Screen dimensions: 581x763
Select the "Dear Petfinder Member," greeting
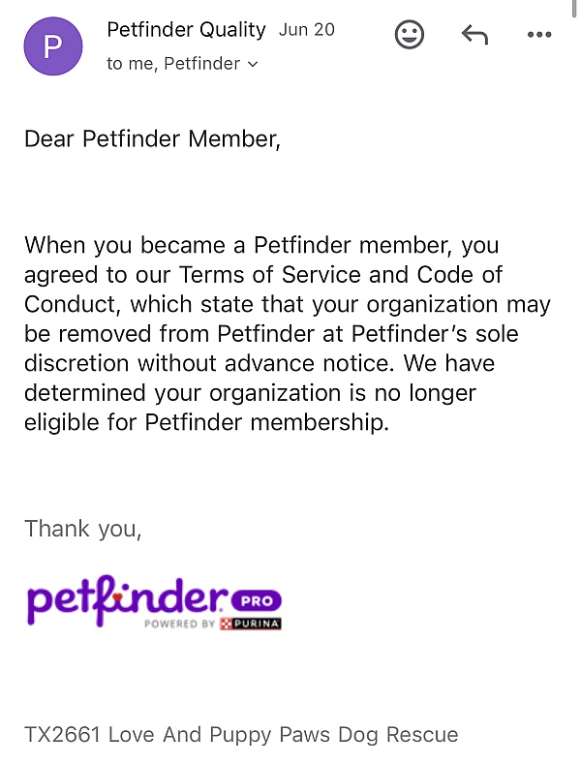[152, 139]
